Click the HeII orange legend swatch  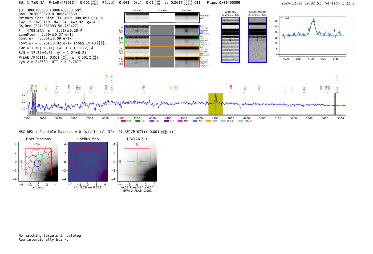click(208, 121)
